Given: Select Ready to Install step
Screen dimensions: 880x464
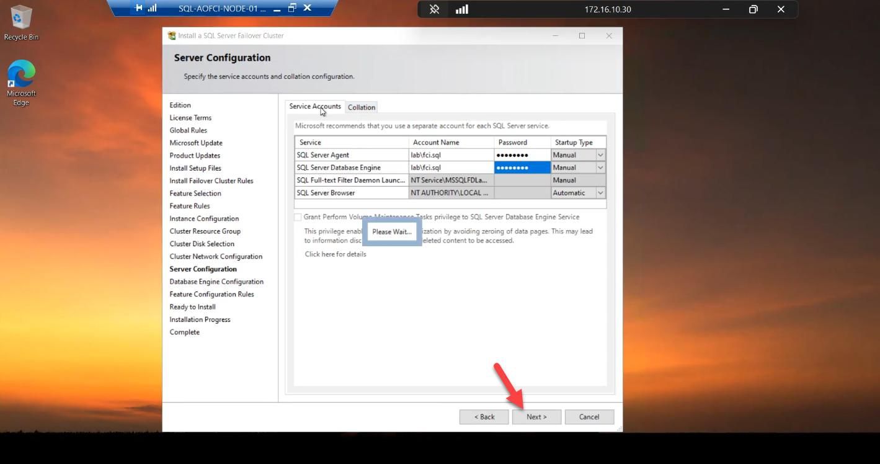Looking at the screenshot, I should pyautogui.click(x=193, y=307).
